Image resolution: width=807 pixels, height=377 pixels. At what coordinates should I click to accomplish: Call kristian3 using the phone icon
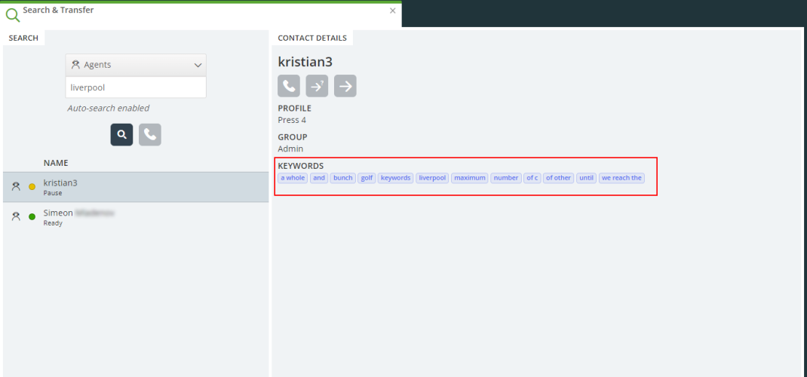(289, 86)
